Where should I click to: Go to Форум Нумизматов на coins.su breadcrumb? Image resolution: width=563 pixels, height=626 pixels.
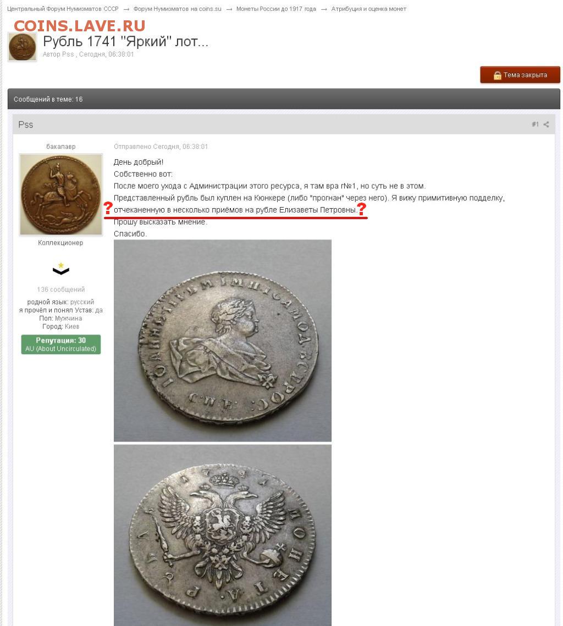(177, 9)
